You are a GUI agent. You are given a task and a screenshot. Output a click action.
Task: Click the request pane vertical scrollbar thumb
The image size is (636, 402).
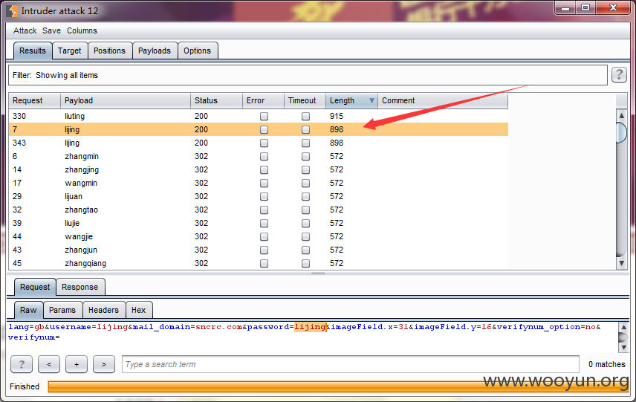(x=624, y=337)
